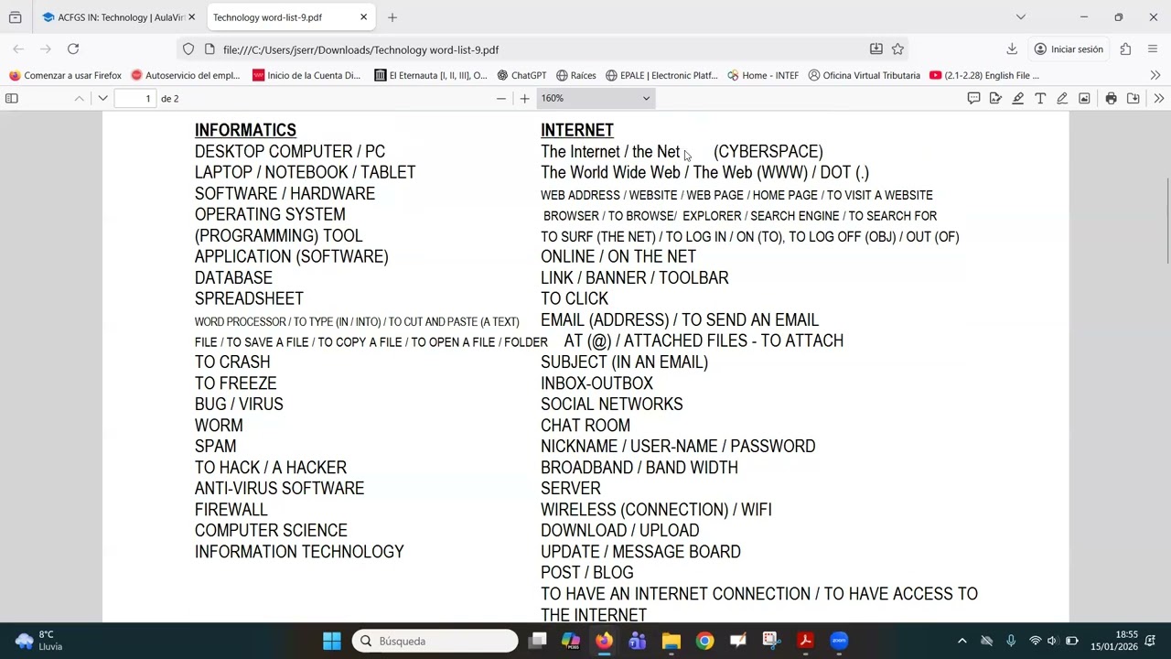Screen dimensions: 1171x659
Task: Open the Windows Start menu
Action: tap(332, 641)
